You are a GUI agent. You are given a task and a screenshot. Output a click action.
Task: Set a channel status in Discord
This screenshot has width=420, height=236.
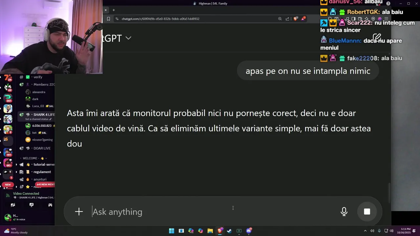38,119
